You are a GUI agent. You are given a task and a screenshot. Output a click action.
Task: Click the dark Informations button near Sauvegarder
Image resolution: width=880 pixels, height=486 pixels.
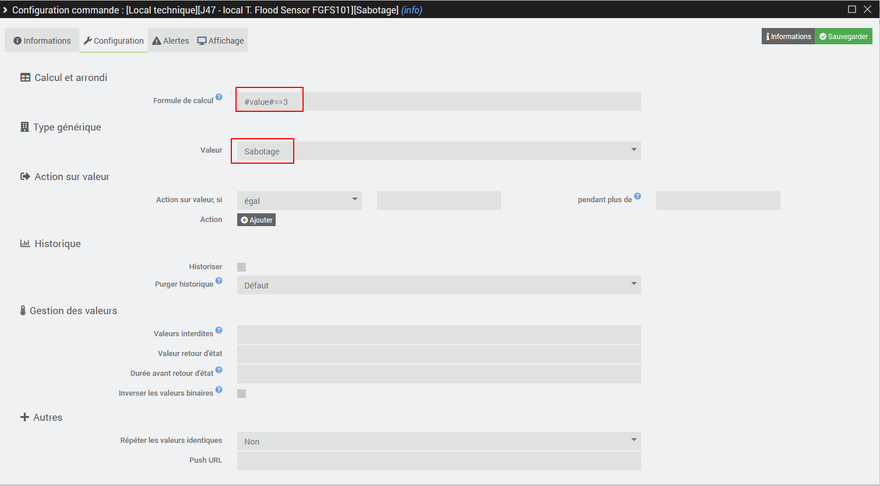click(x=788, y=36)
